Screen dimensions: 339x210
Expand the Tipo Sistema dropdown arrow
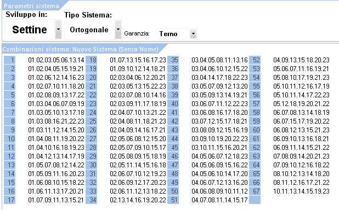(118, 30)
